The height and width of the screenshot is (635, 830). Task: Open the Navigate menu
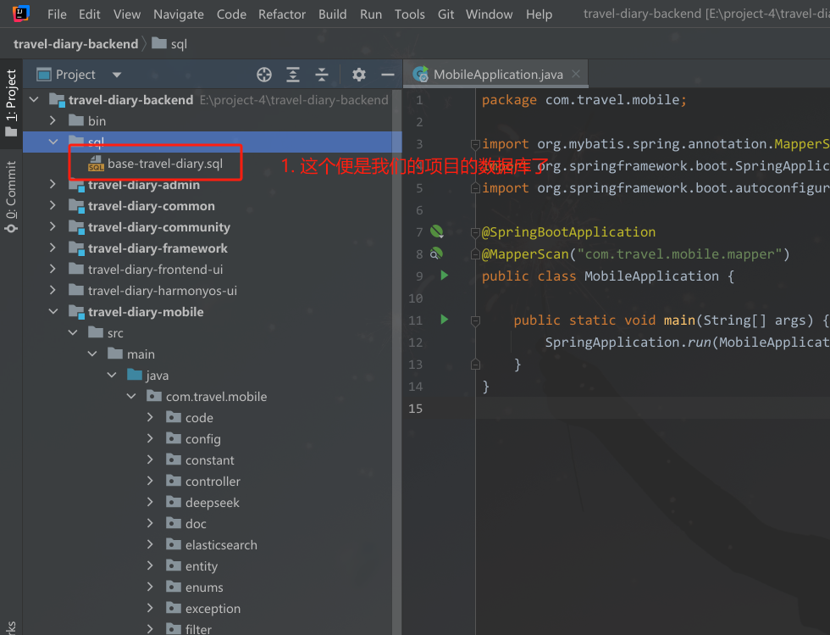(x=179, y=14)
